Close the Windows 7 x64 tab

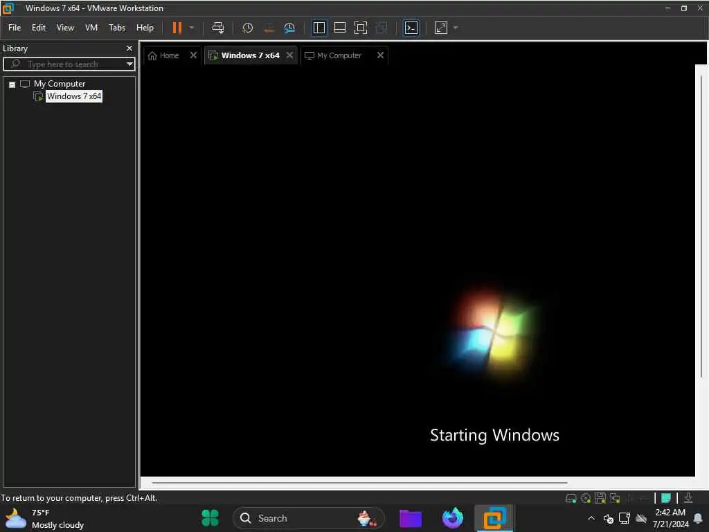(290, 55)
